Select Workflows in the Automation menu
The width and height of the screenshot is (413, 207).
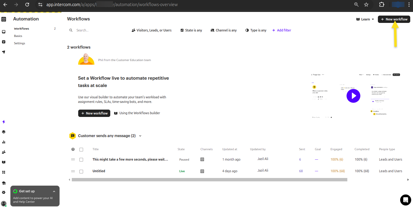[21, 29]
